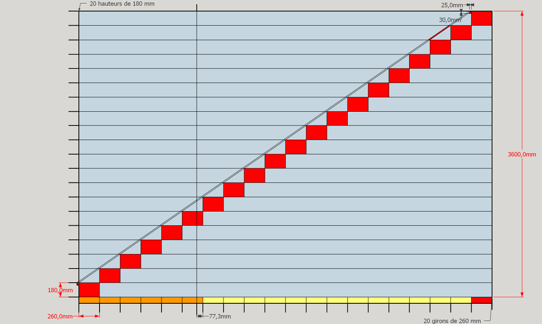
Task: Click the 180,0mm riser dimension
Action: tap(60, 290)
